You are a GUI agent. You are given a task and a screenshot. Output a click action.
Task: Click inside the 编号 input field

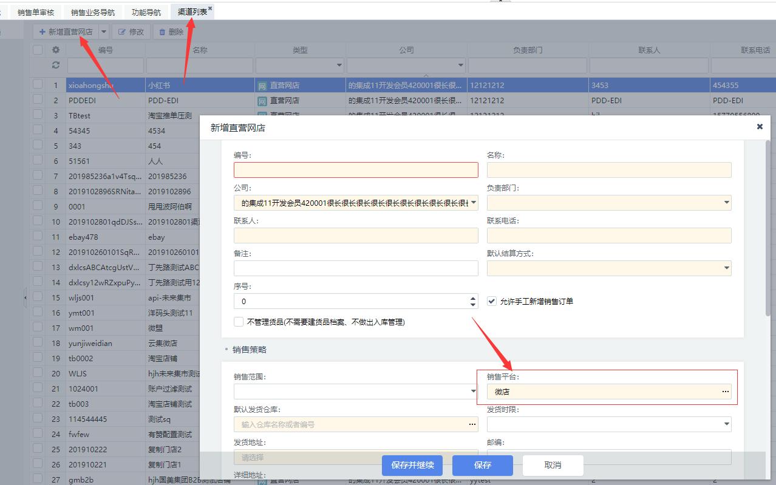coord(355,170)
